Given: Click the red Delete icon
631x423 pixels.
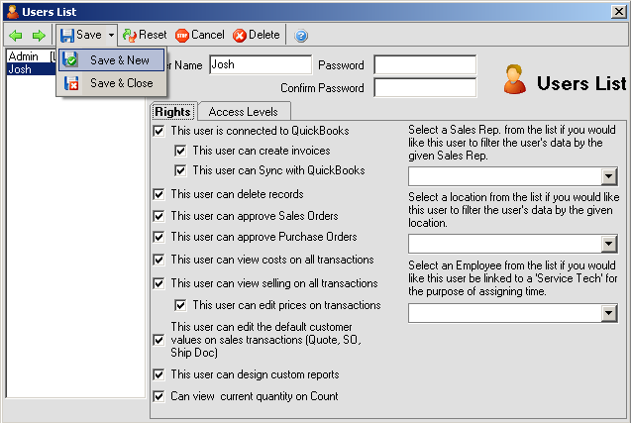Looking at the screenshot, I should tap(240, 35).
